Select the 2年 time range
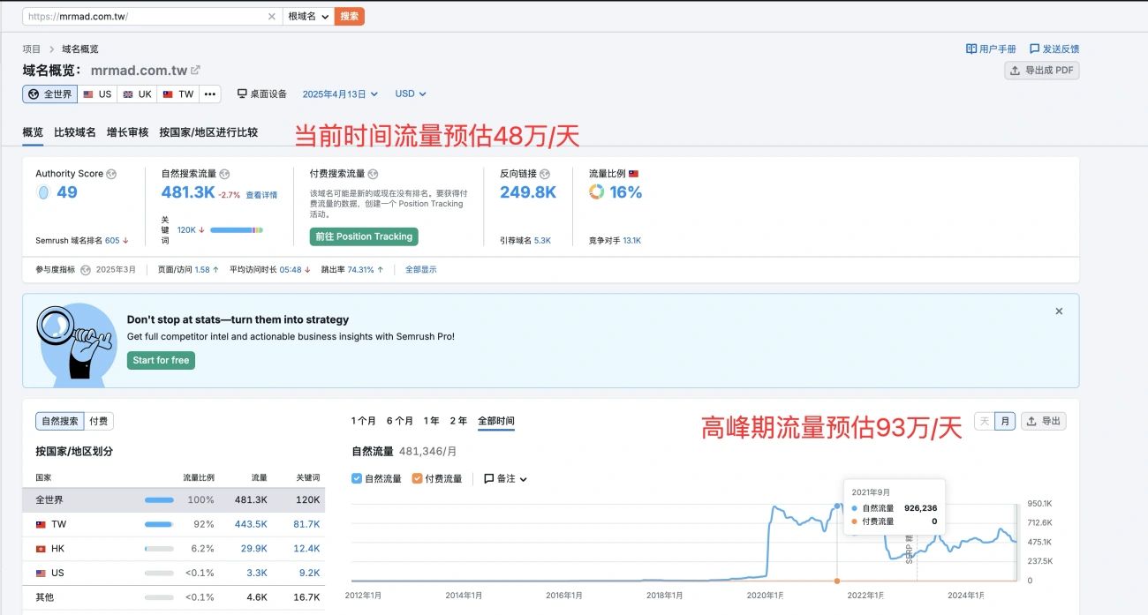Screen dimensions: 1148x615 458,421
